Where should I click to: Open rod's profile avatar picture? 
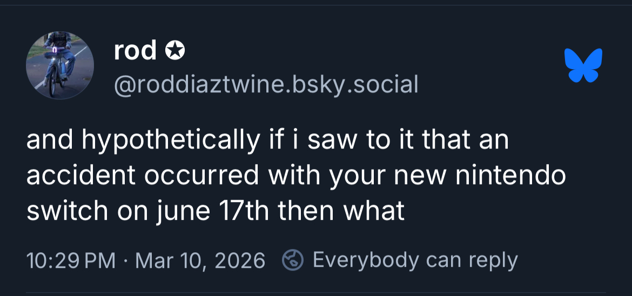click(60, 65)
